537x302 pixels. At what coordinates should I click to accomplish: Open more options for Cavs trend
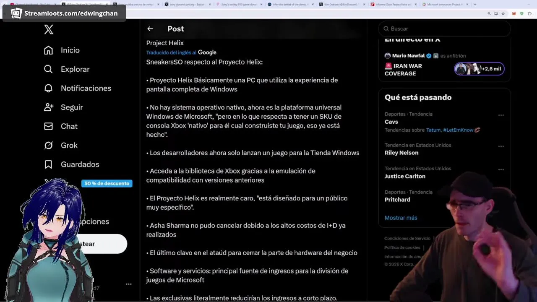click(501, 115)
